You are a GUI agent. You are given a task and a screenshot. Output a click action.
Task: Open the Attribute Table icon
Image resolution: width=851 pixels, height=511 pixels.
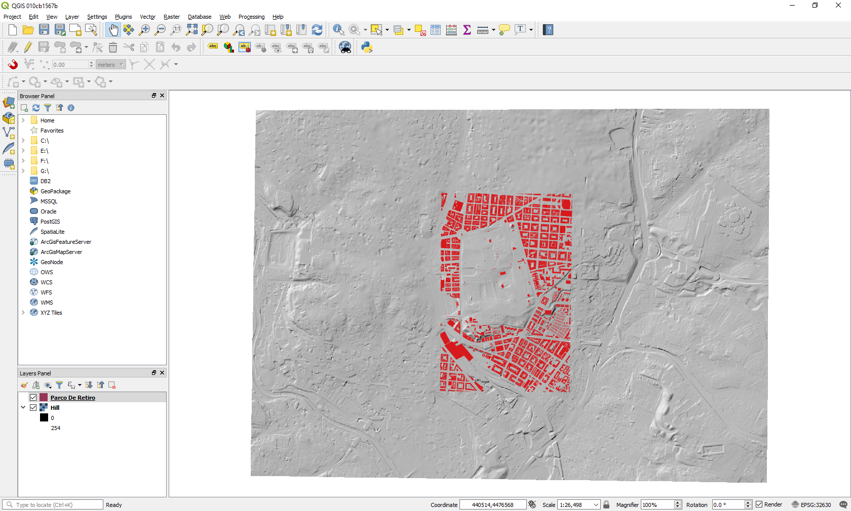coord(435,30)
